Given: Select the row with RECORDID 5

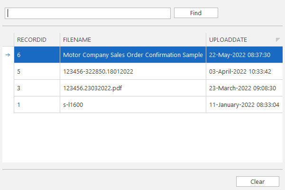Looking at the screenshot, I should click(x=148, y=71).
